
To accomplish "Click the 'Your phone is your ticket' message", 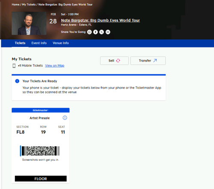I will (x=92, y=90).
